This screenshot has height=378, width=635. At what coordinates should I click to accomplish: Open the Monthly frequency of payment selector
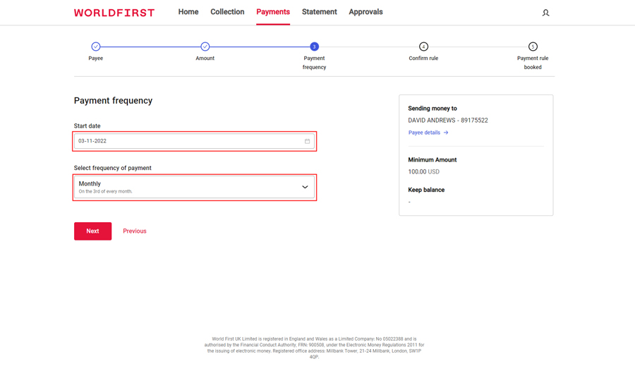click(x=187, y=187)
